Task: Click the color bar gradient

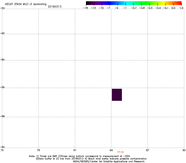Action: pyautogui.click(x=134, y=3)
